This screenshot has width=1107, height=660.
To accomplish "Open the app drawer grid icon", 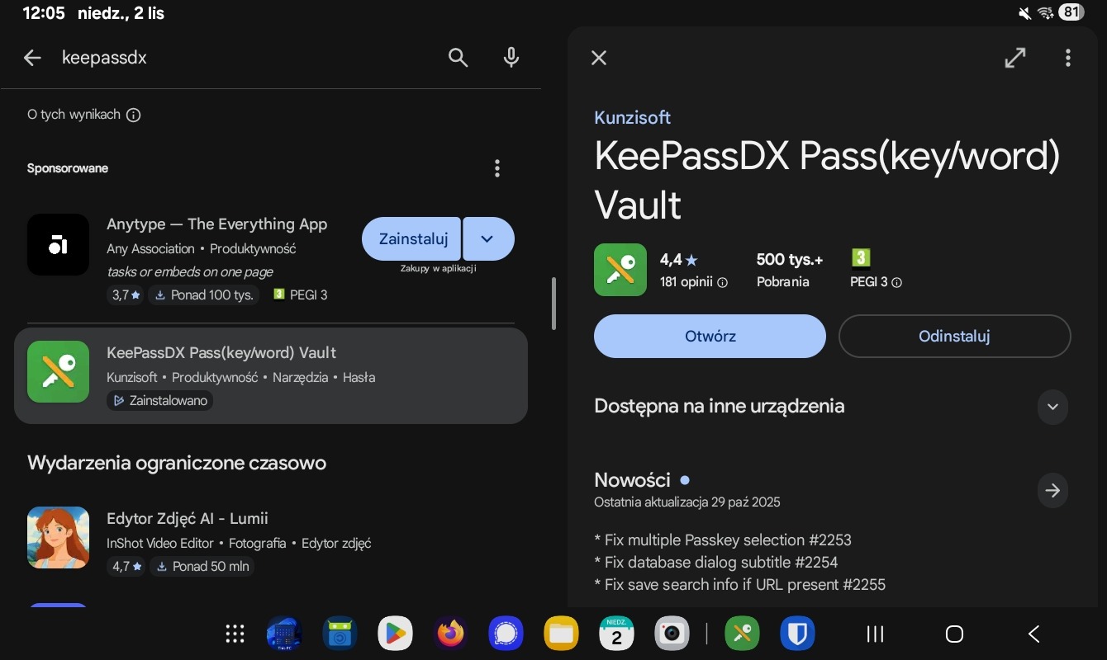I will coord(235,634).
